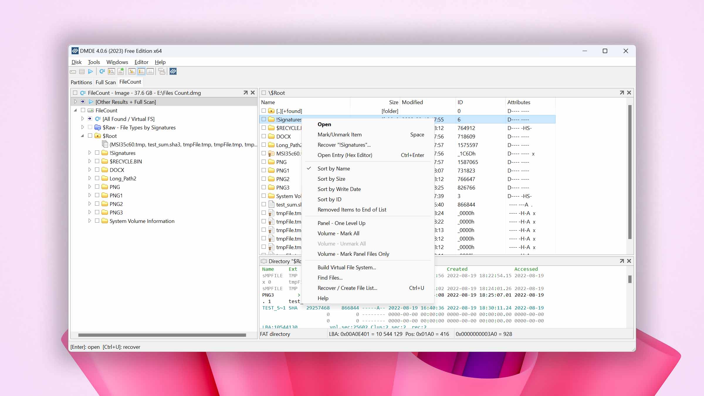Maximize the Directory hex panel

pyautogui.click(x=622, y=261)
